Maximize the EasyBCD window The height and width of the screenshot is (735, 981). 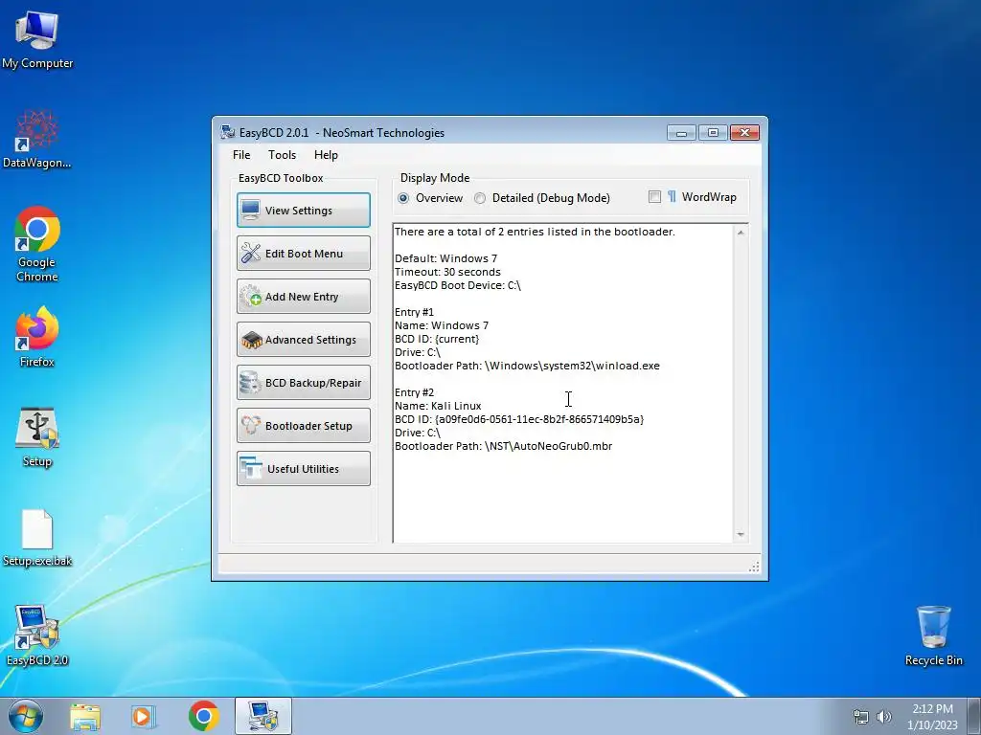pyautogui.click(x=713, y=132)
